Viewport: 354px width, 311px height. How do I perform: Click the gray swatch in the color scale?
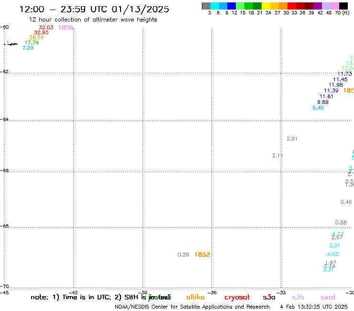[206, 6]
